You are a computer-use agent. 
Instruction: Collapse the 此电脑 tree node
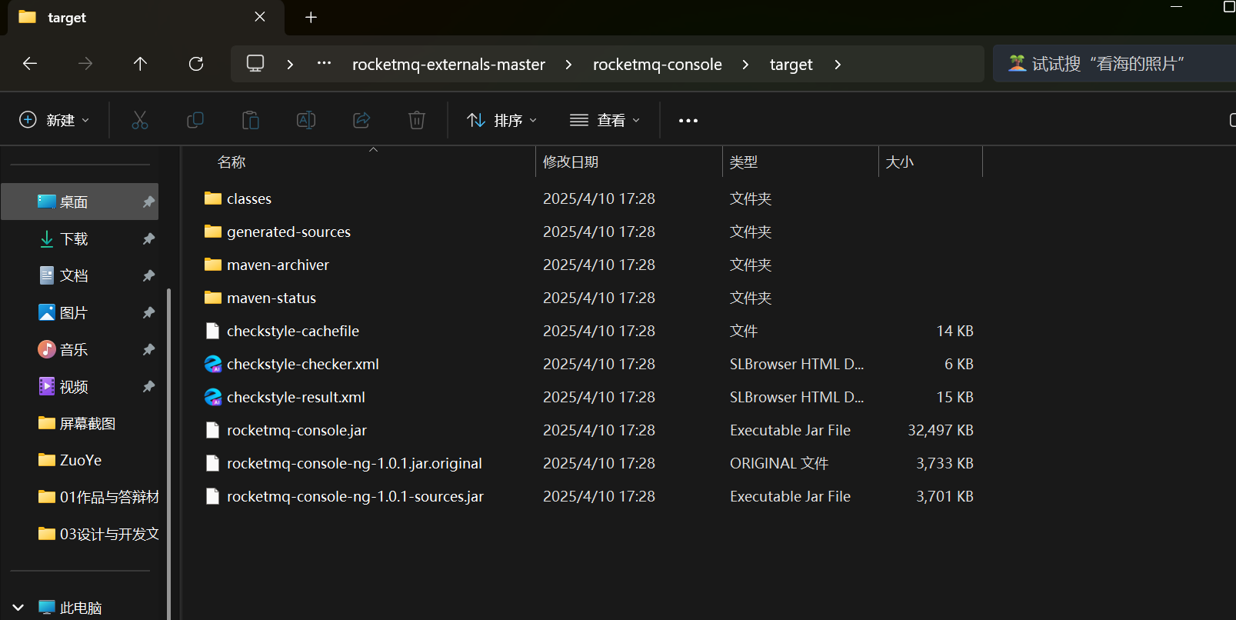pyautogui.click(x=18, y=608)
